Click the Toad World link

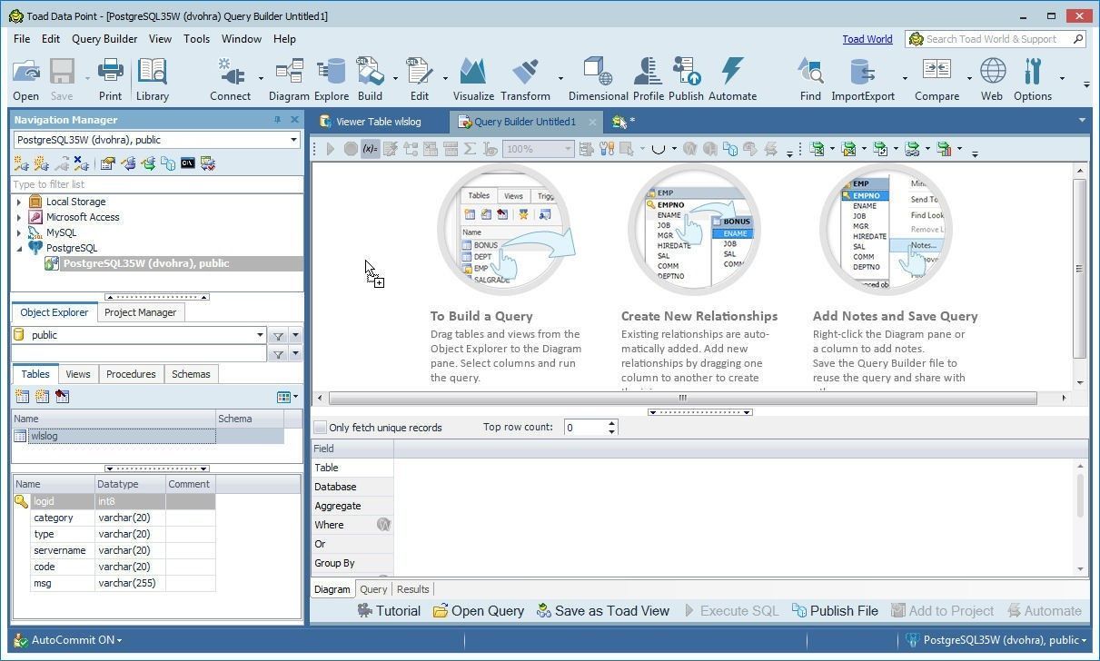[867, 39]
